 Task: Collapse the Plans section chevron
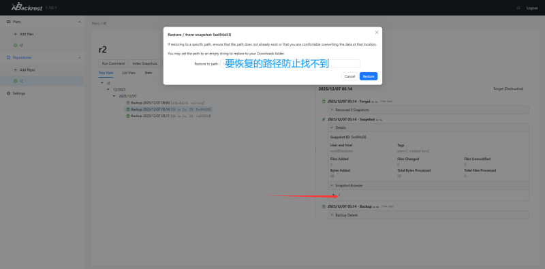(79, 22)
